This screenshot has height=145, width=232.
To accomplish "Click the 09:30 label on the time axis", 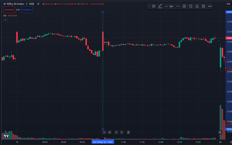I will click(x=45, y=142).
